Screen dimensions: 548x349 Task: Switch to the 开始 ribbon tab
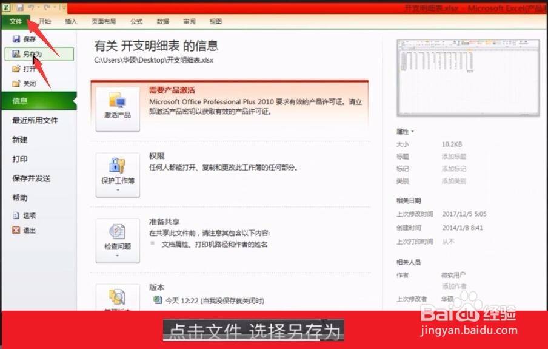[x=45, y=21]
